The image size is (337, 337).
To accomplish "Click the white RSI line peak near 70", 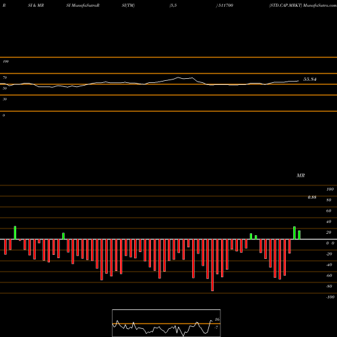I will (178, 78).
